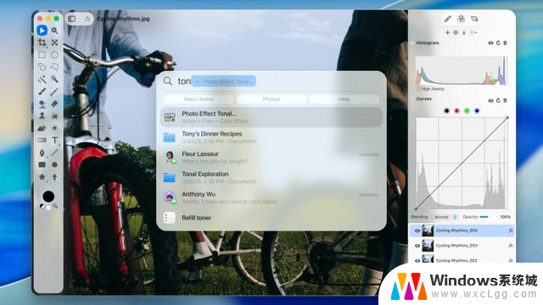Toggle the sidebar from the title bar
This screenshot has width=543, height=305.
pyautogui.click(x=71, y=19)
